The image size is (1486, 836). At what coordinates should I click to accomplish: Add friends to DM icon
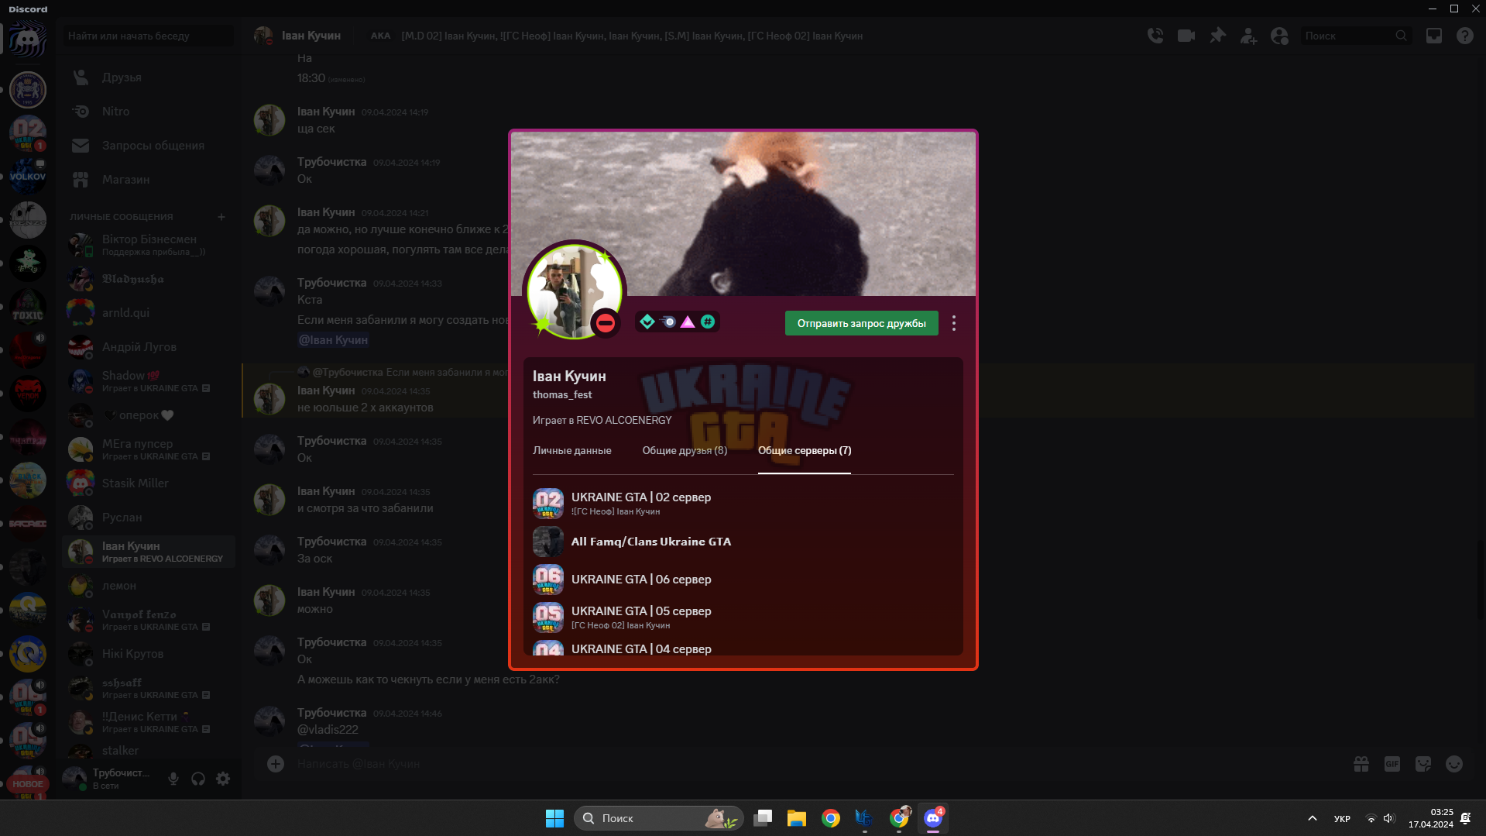[1248, 36]
